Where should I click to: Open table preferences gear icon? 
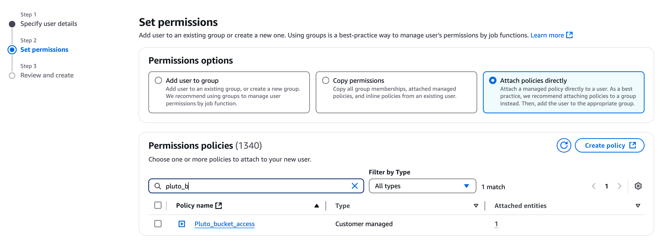tap(638, 186)
